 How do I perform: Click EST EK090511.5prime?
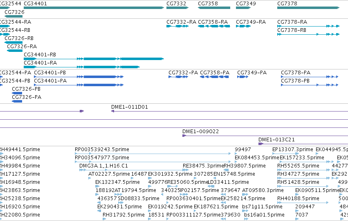317,190
